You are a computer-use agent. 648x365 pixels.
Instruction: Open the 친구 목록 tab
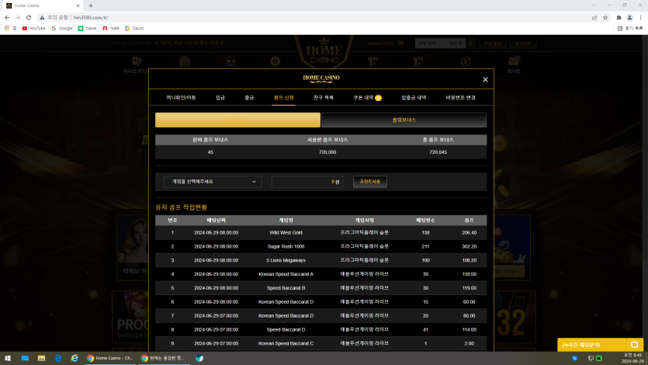point(323,98)
